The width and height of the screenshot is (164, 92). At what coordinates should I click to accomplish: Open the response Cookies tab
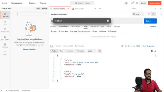coord(58,46)
